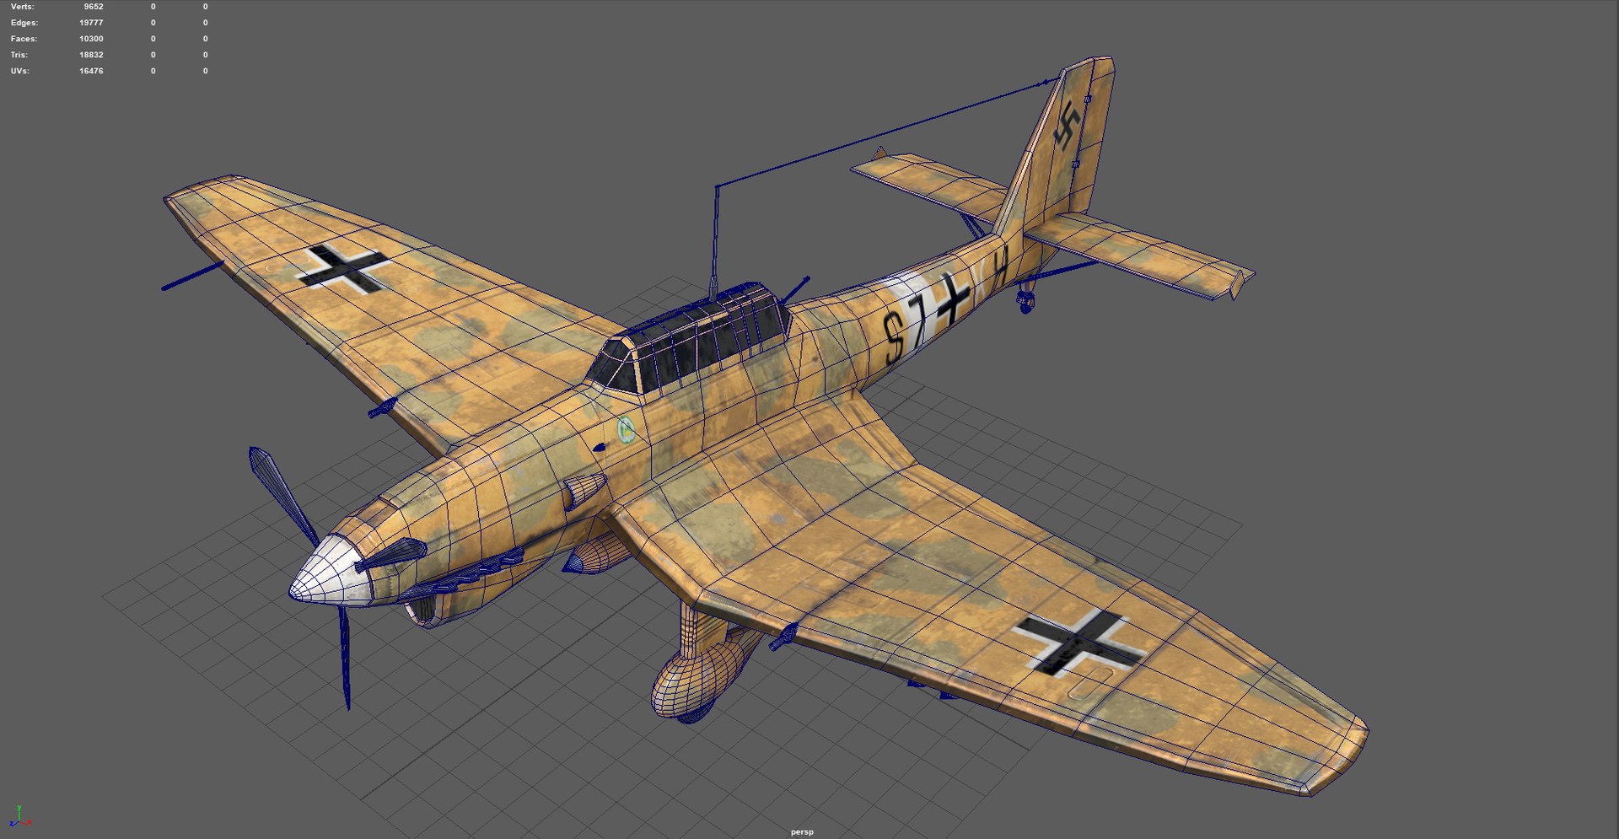Click the Verts count value 9652

click(x=94, y=7)
